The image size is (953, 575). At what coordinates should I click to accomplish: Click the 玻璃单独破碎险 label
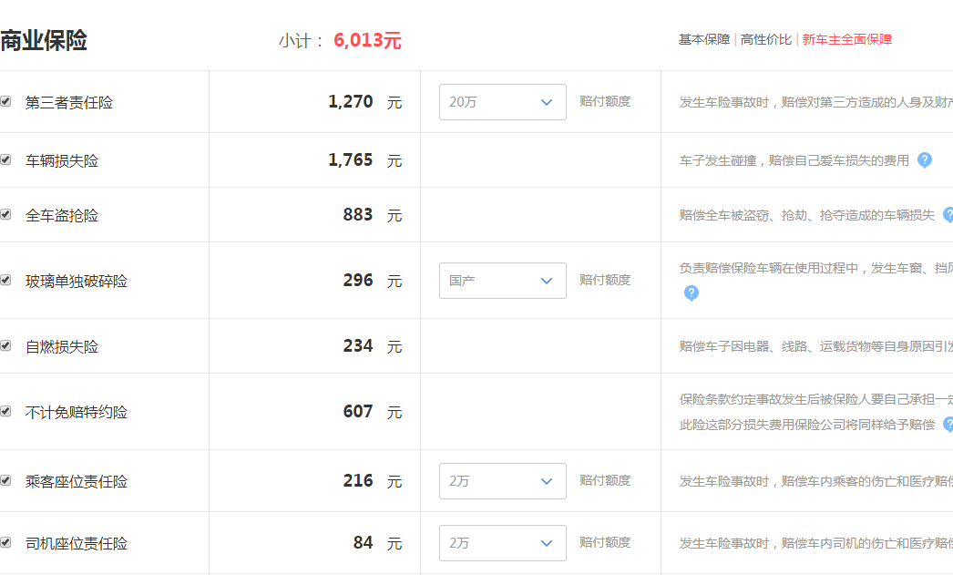tap(77, 282)
